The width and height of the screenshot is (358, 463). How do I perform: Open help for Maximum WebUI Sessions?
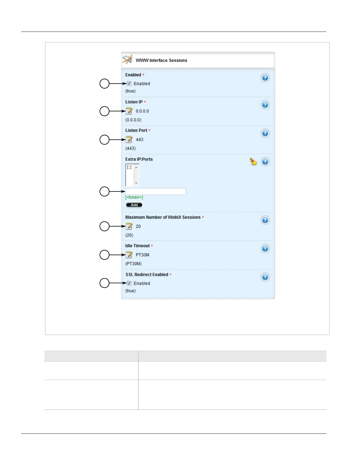[x=265, y=220]
